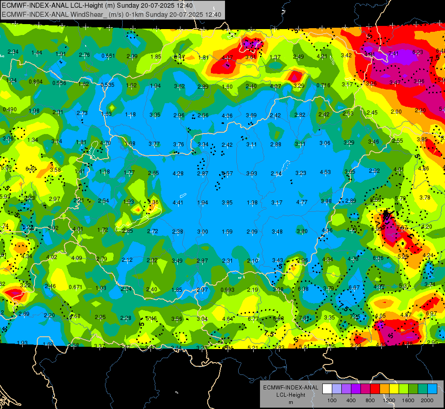Click the sky blue legend swatch
The height and width of the screenshot is (409, 445).
[x=432, y=389]
